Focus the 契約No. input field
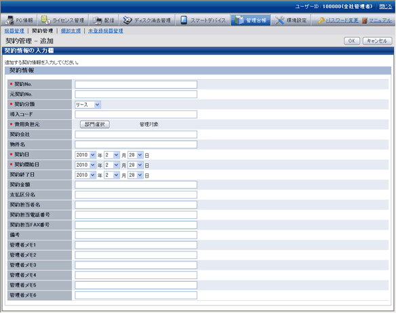This screenshot has width=396, height=313. click(136, 85)
